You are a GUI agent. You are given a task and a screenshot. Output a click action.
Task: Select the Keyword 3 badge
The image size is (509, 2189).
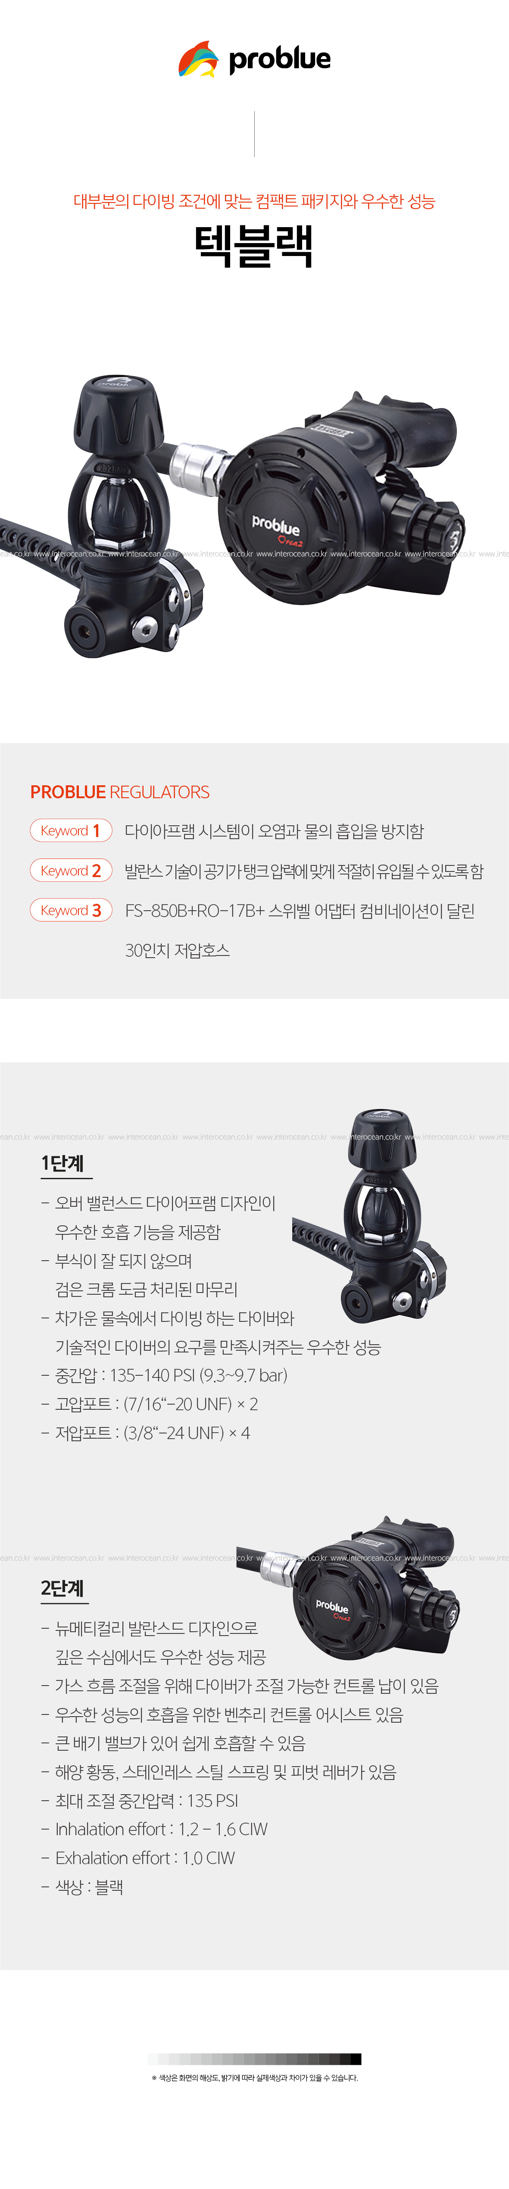pyautogui.click(x=72, y=910)
